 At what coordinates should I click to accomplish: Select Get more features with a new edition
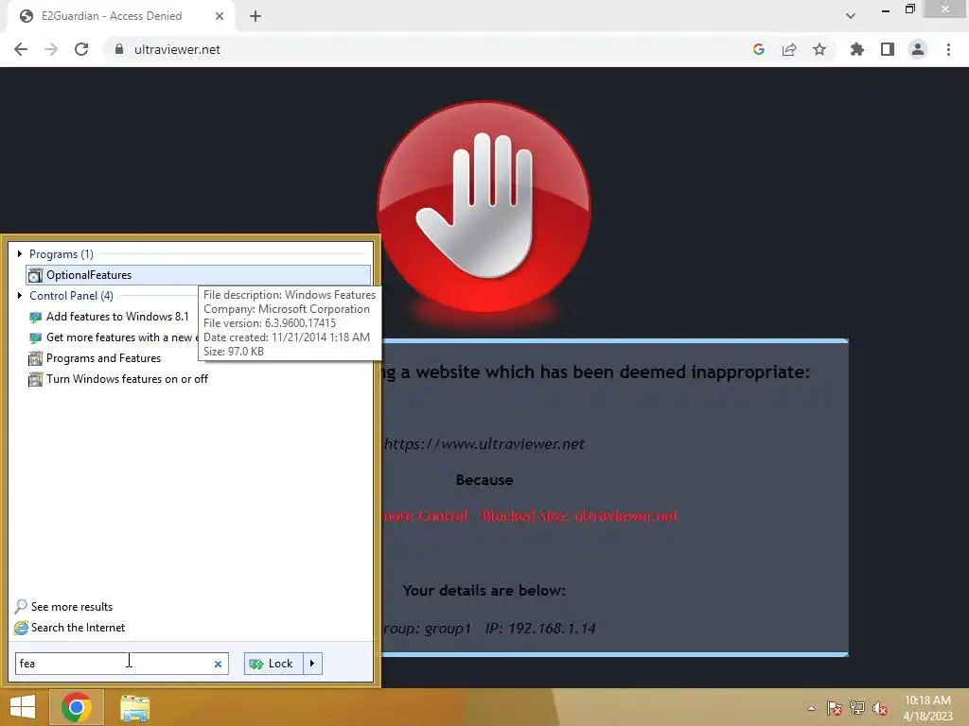point(113,337)
